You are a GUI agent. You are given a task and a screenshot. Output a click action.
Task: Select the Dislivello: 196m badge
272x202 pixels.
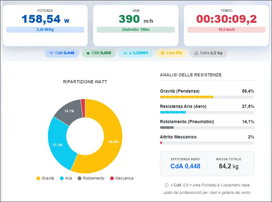[x=136, y=30]
